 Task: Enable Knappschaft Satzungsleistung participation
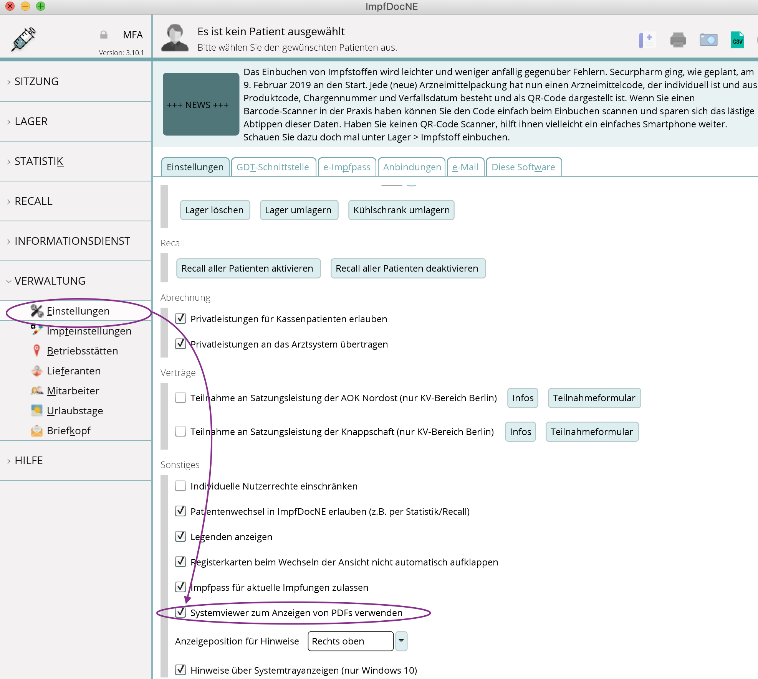tap(180, 431)
